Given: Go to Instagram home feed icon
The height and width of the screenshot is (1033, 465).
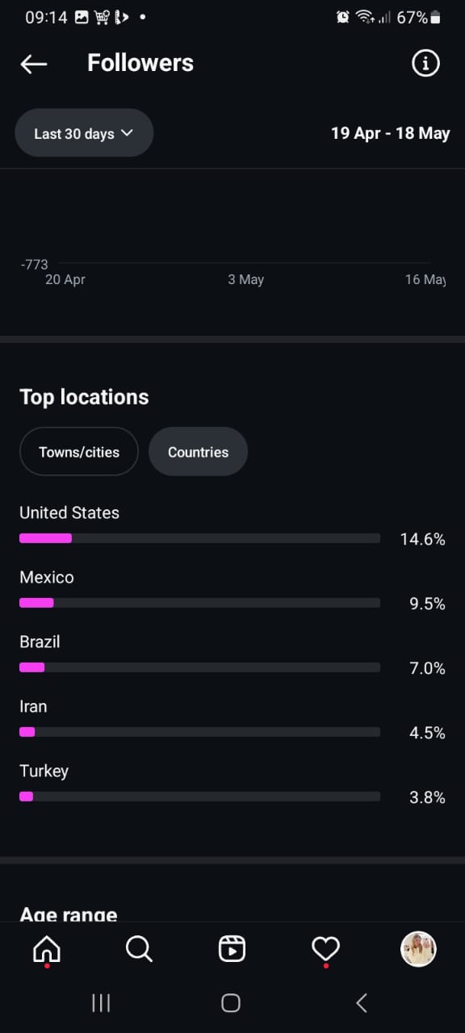Looking at the screenshot, I should [x=46, y=949].
